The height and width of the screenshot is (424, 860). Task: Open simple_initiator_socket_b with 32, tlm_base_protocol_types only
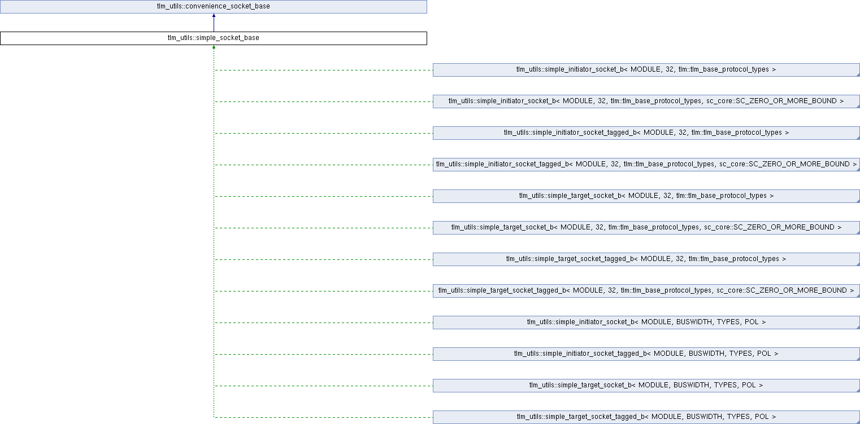click(646, 70)
